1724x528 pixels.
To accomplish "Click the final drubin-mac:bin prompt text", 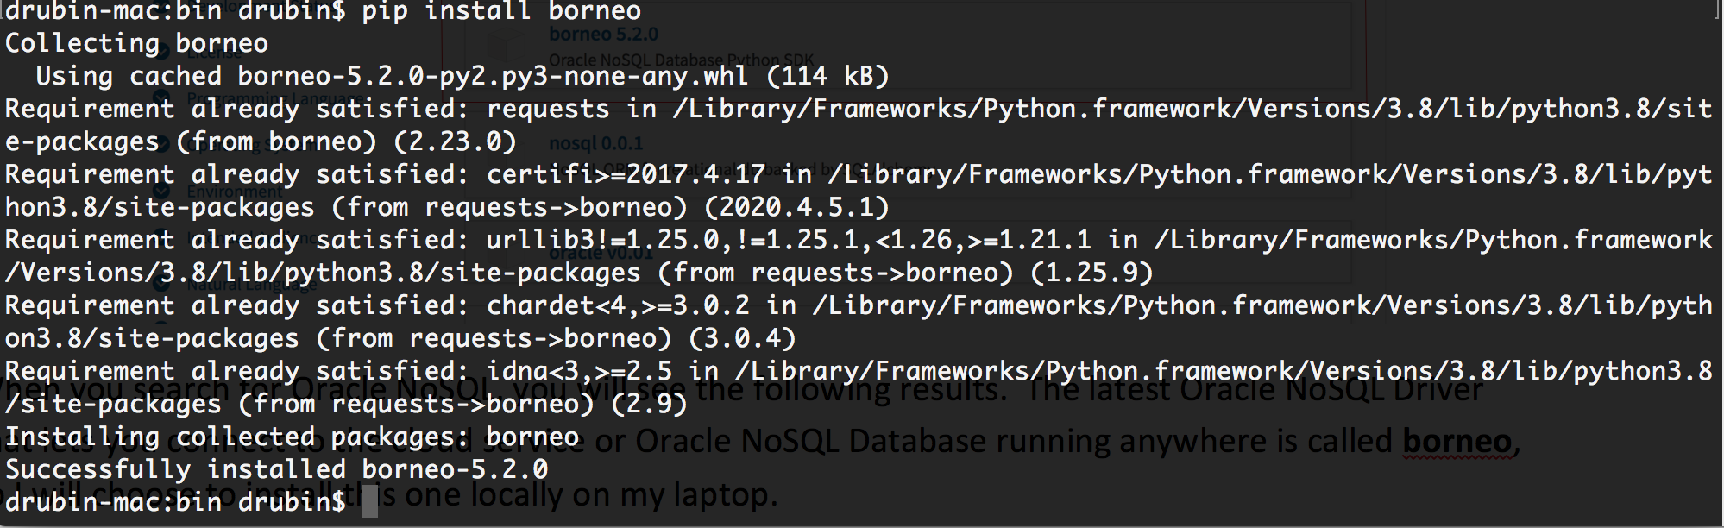I will (x=174, y=501).
